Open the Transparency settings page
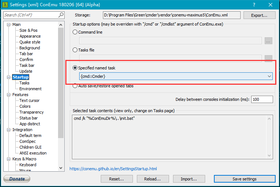This screenshot has width=280, height=187. [x=31, y=112]
